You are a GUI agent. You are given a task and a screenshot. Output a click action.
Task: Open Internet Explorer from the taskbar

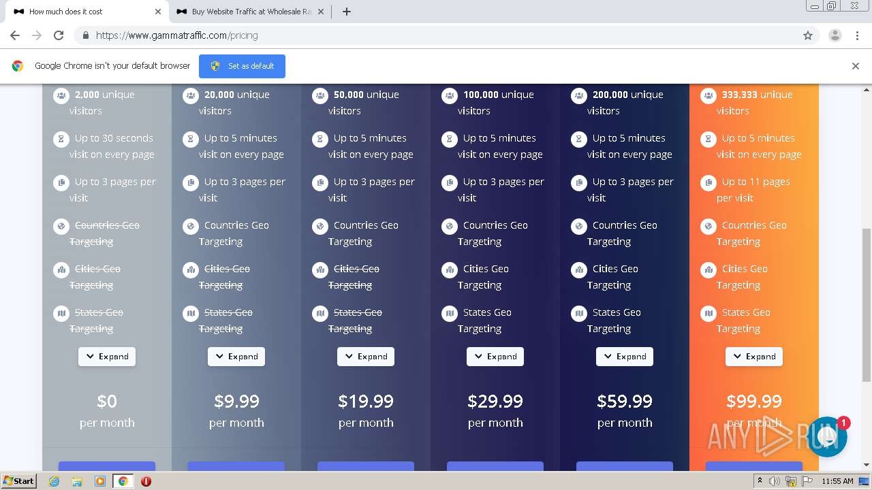(x=54, y=481)
